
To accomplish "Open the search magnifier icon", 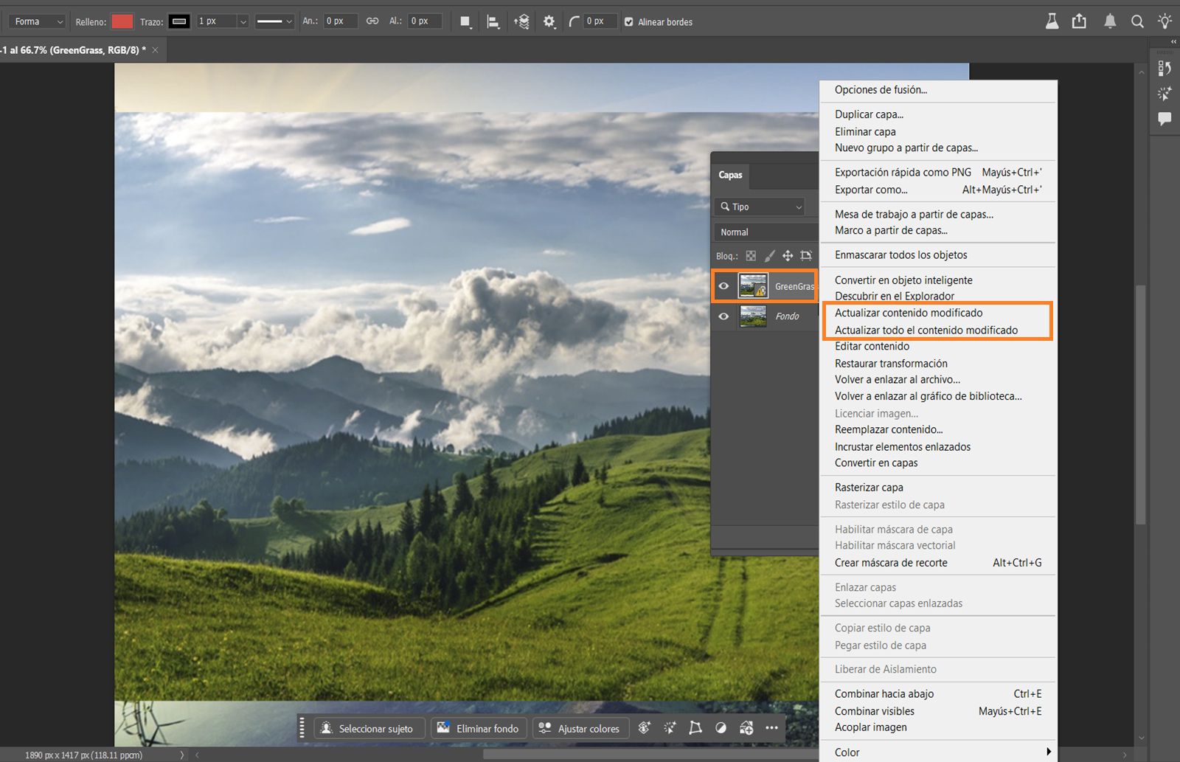I will [x=1137, y=21].
